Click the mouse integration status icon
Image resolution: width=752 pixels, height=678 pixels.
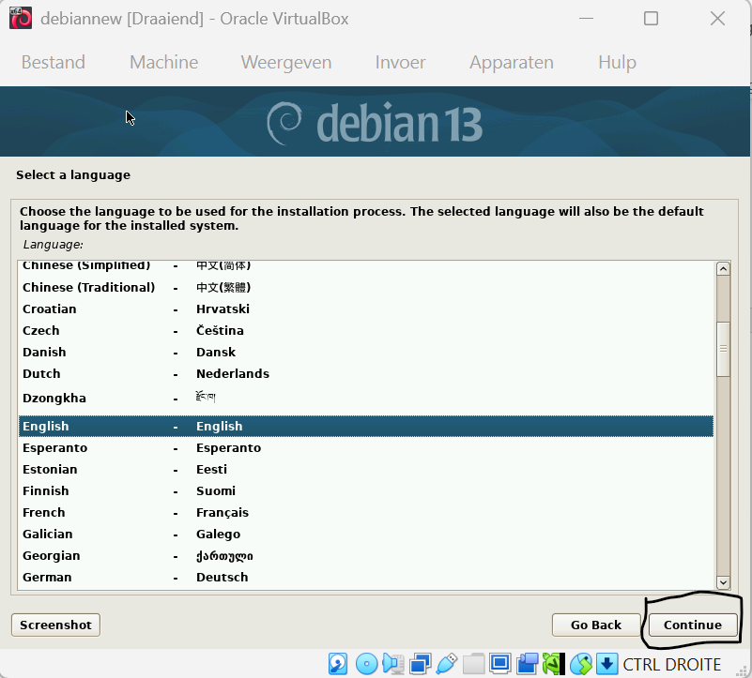click(x=580, y=664)
